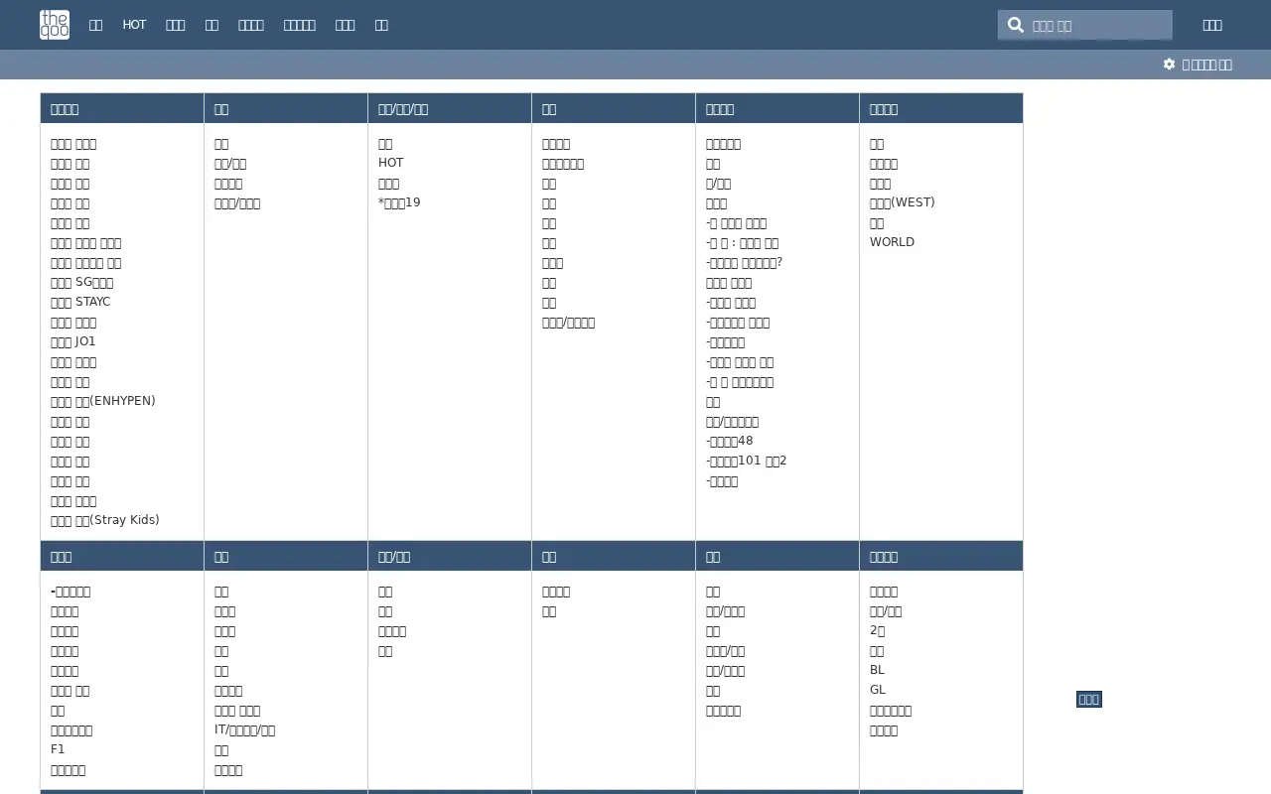Viewport: 1271px width, 794px height.
Task: Open the BL board link
Action: point(877,670)
